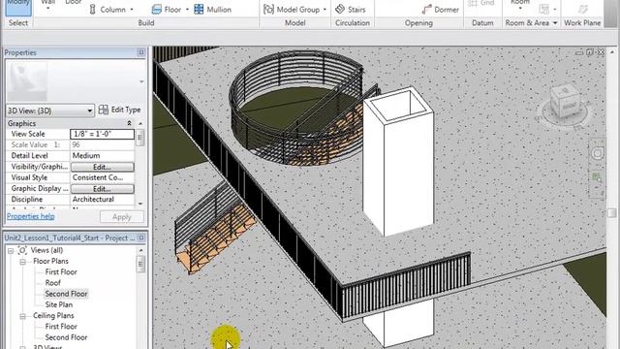
Task: Click the Project Browser title bar text
Action: [69, 238]
